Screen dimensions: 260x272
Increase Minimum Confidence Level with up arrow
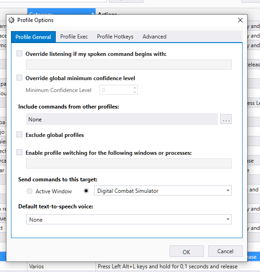(x=135, y=88)
